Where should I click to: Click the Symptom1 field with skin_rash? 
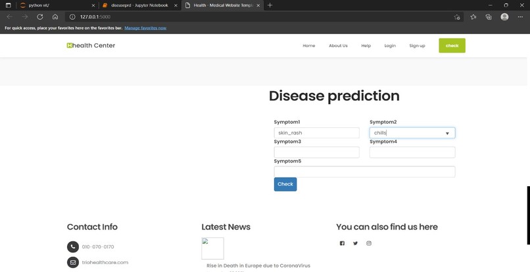317,133
